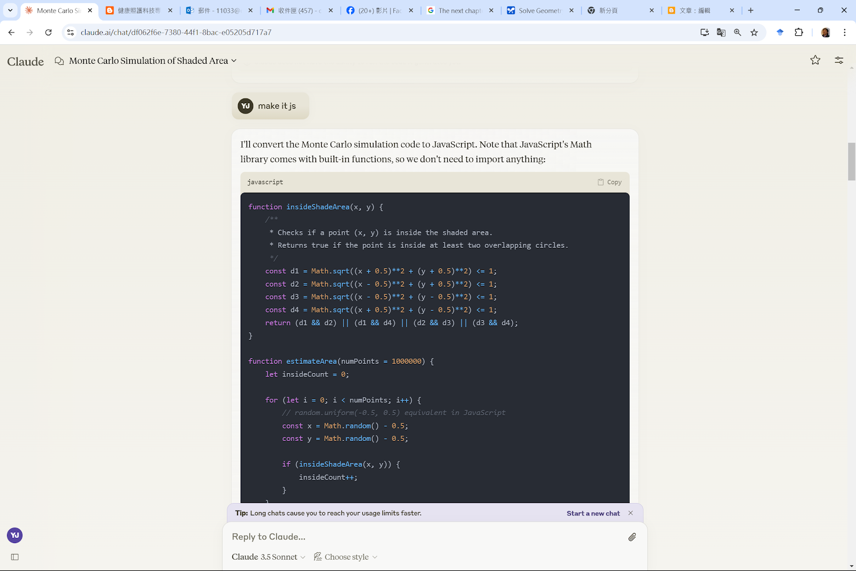Click the address bar URL
Screen dimensions: 856x571
pos(176,33)
